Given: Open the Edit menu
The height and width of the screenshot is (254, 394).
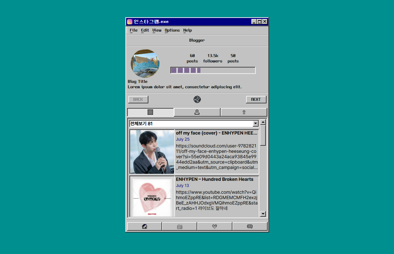Looking at the screenshot, I should pos(145,30).
